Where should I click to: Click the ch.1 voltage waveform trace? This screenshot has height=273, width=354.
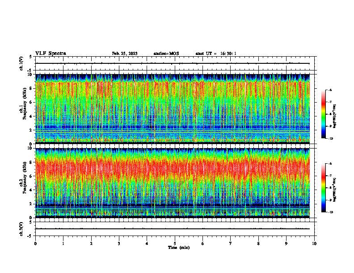(173, 63)
